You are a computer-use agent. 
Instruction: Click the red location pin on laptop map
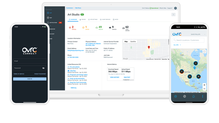[x=149, y=47]
